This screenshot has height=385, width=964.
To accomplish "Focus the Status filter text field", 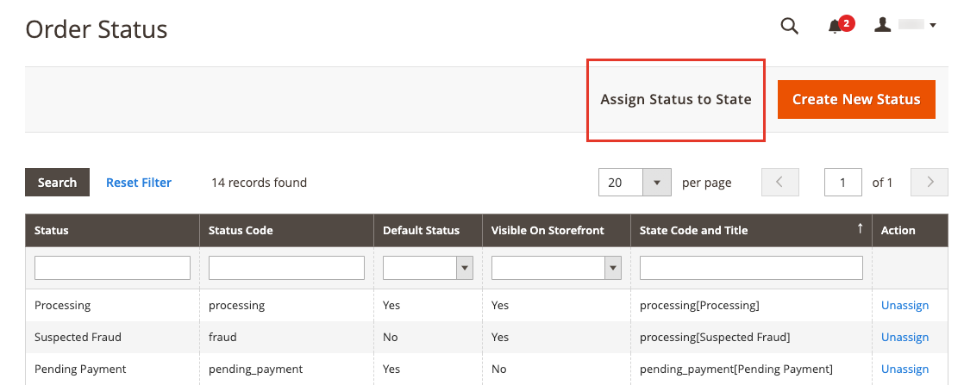I will tap(112, 268).
